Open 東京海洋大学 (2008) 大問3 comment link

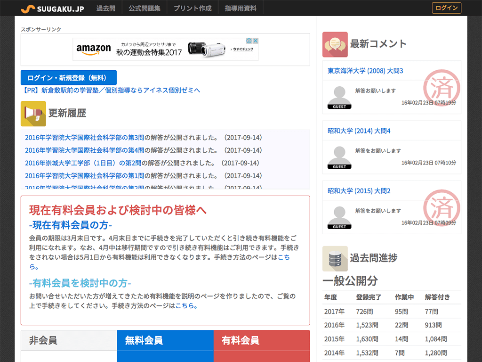click(x=365, y=71)
